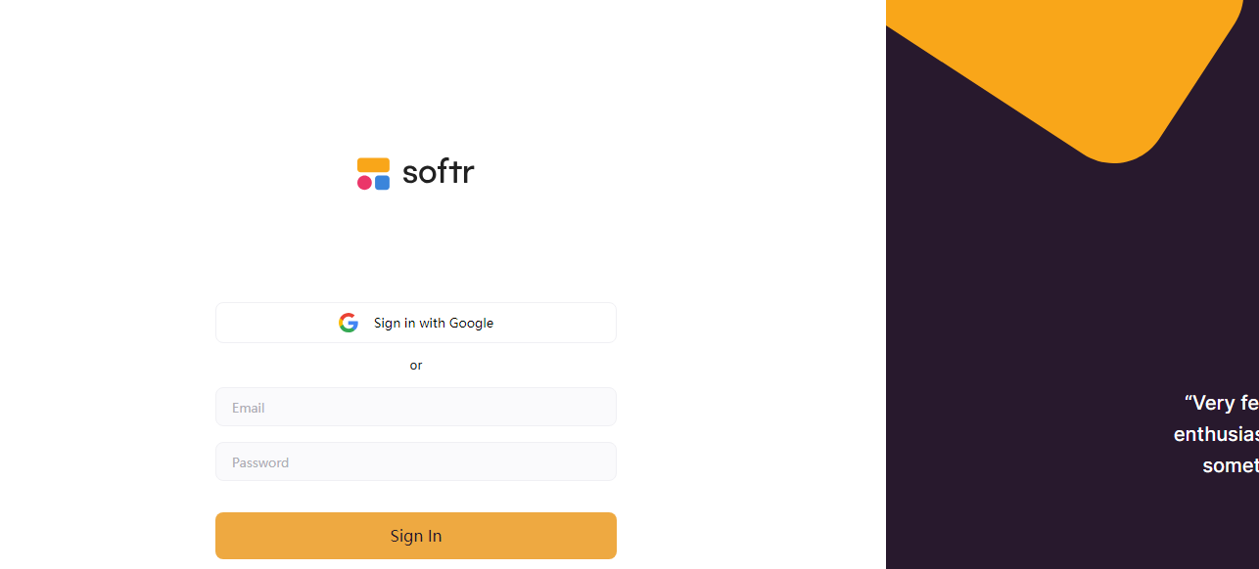Click the Password placeholder text
Screen dimensions: 1259x569
click(x=260, y=462)
